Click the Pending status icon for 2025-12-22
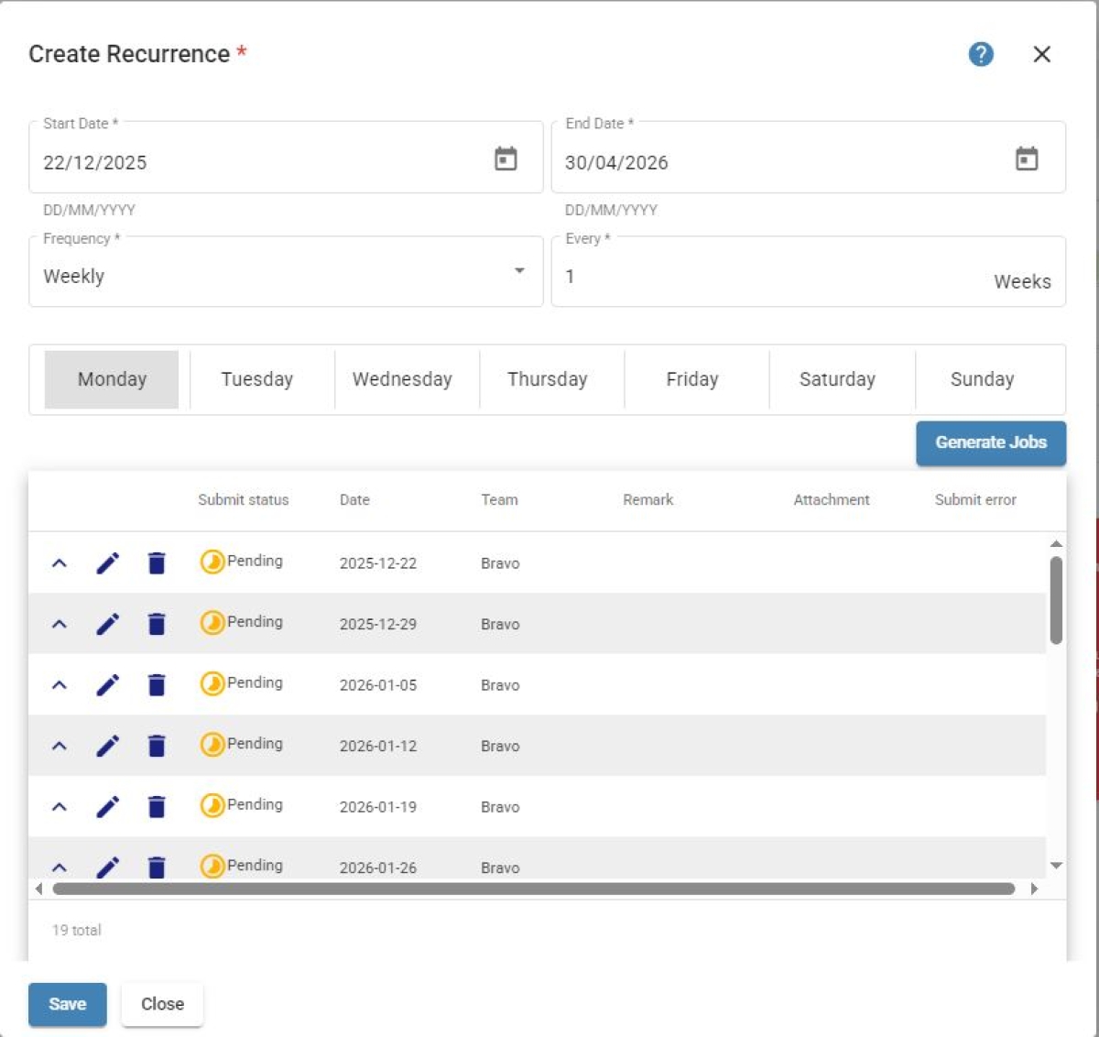The image size is (1099, 1037). click(212, 562)
